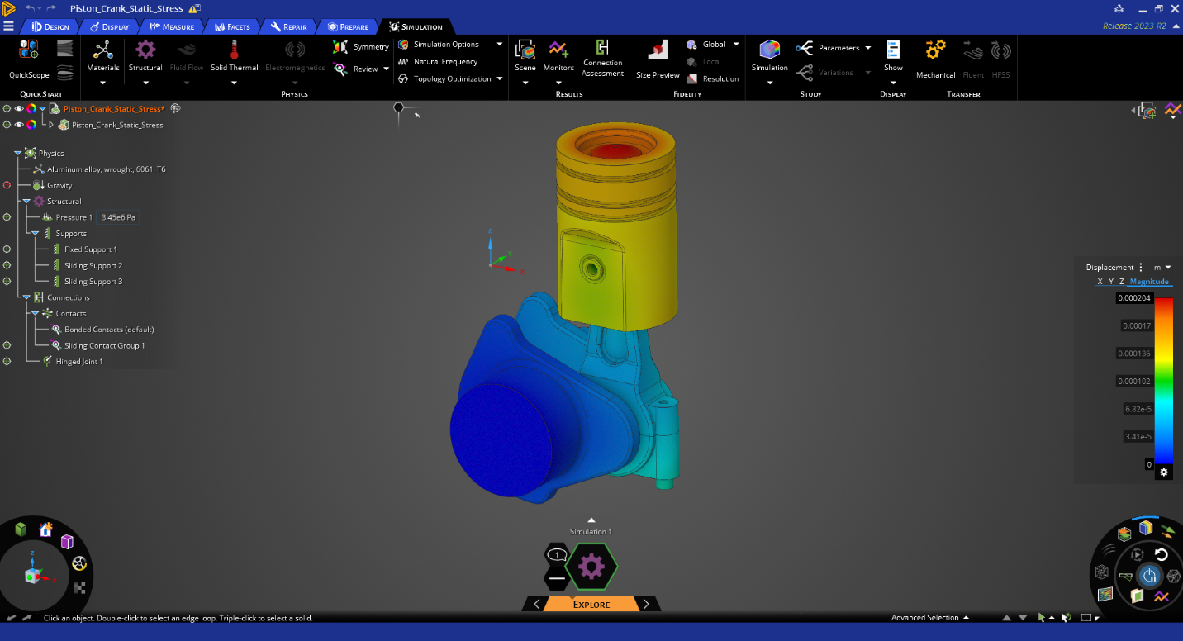
Task: Collapse the Supports tree node
Action: click(35, 233)
